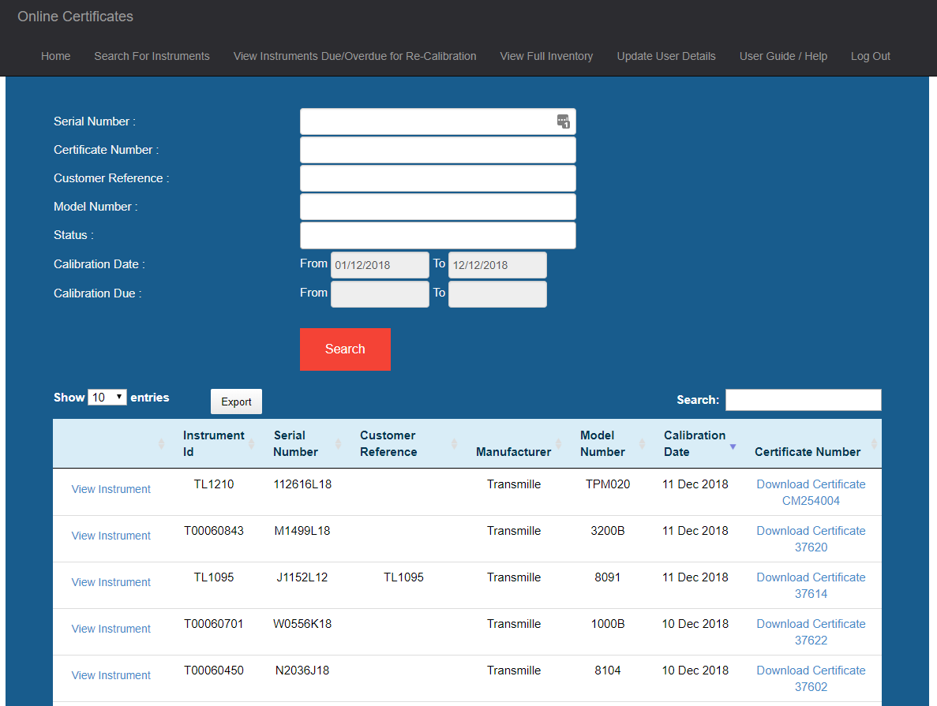
Task: Select serial number cell M1499L18
Action: coord(302,531)
